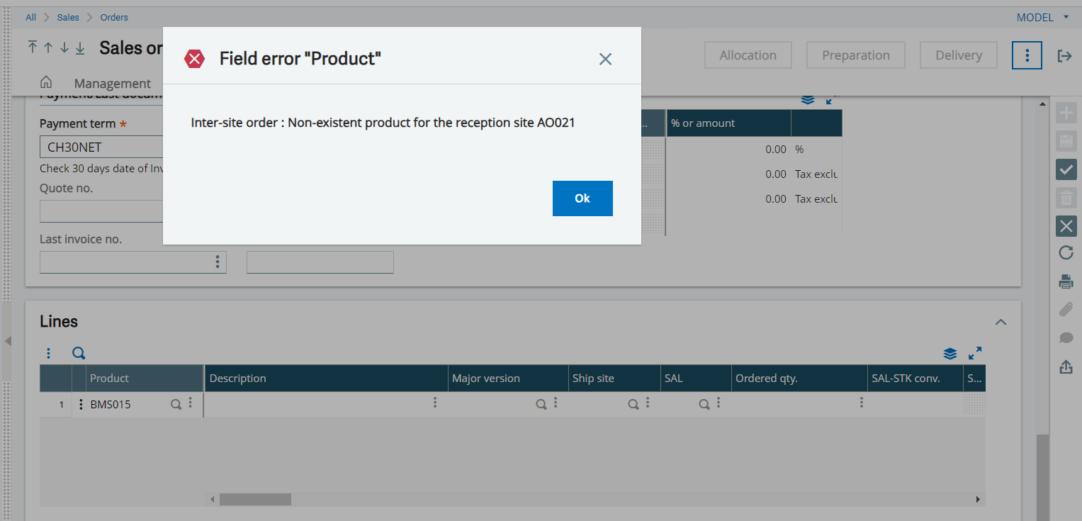The width and height of the screenshot is (1082, 521).
Task: Click the Allocation button
Action: 748,55
